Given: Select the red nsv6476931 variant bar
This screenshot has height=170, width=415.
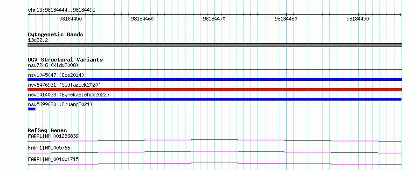Looking at the screenshot, I should [x=214, y=89].
